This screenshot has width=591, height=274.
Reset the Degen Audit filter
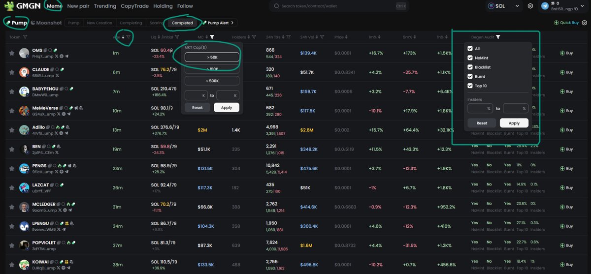coord(482,123)
